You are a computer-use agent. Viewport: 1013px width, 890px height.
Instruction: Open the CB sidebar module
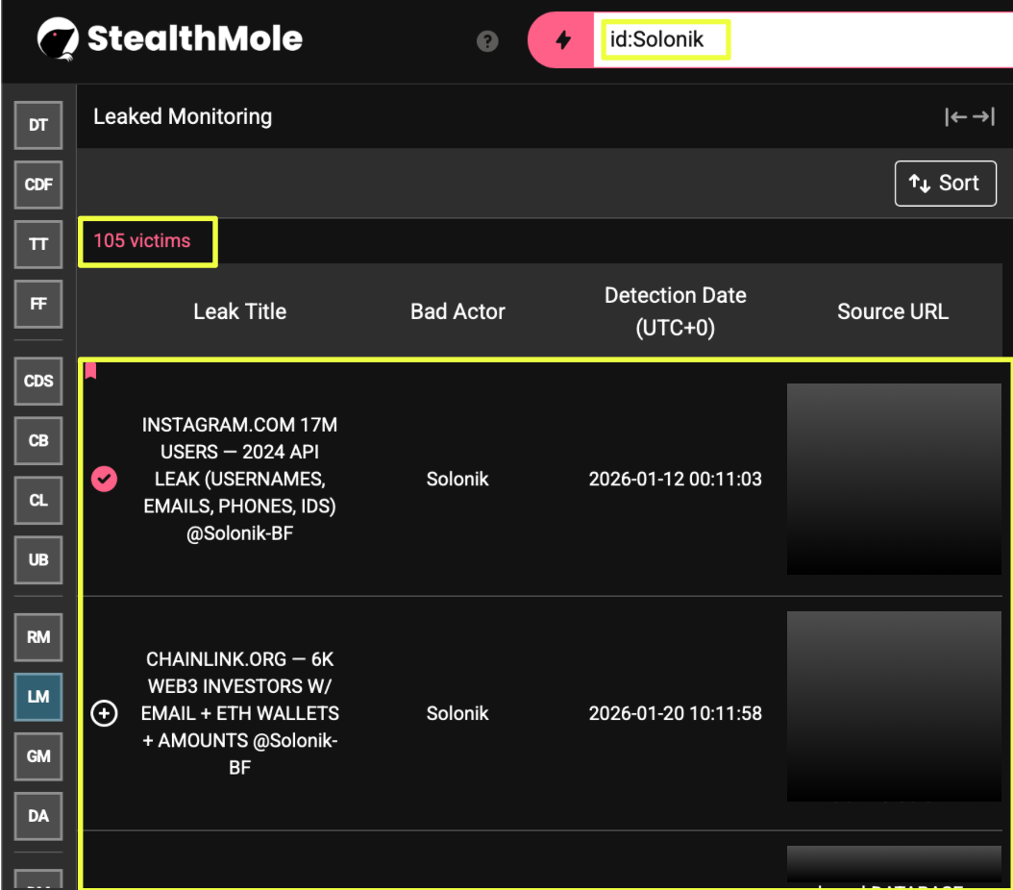point(38,441)
